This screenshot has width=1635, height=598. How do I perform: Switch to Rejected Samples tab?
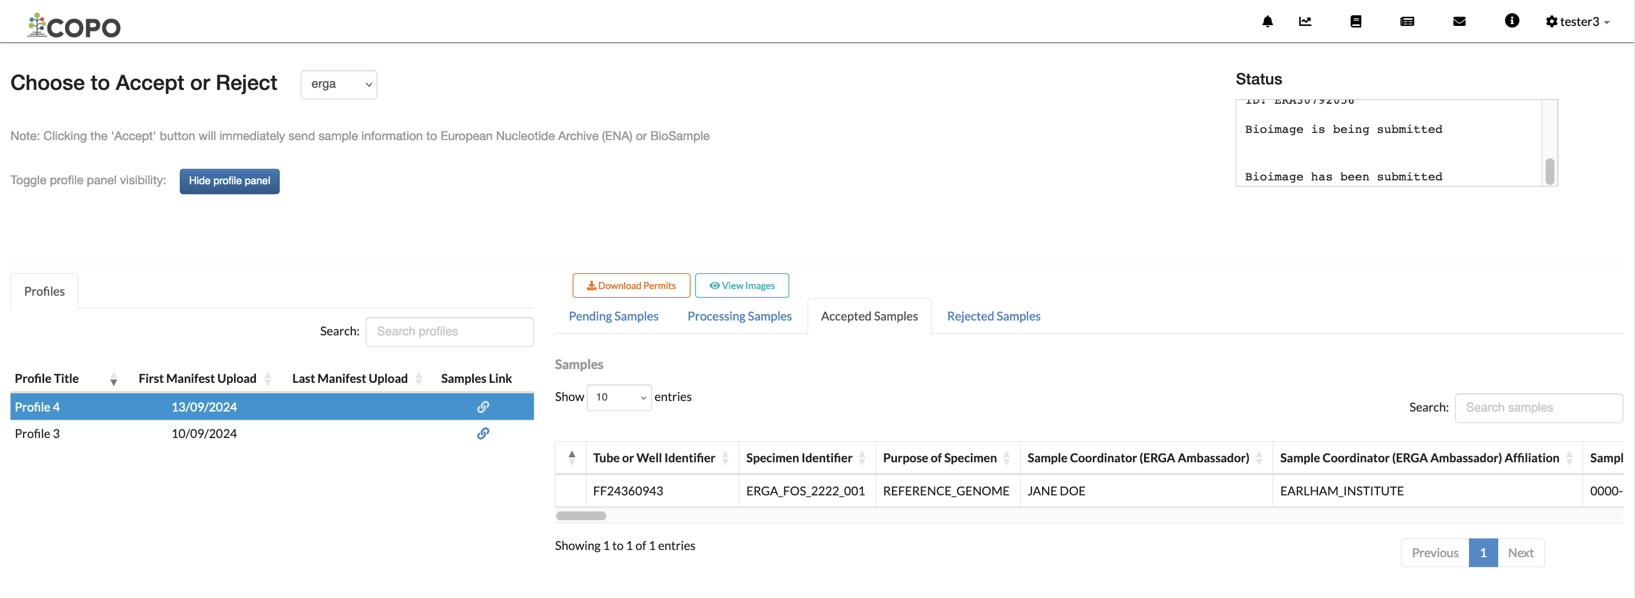click(993, 316)
